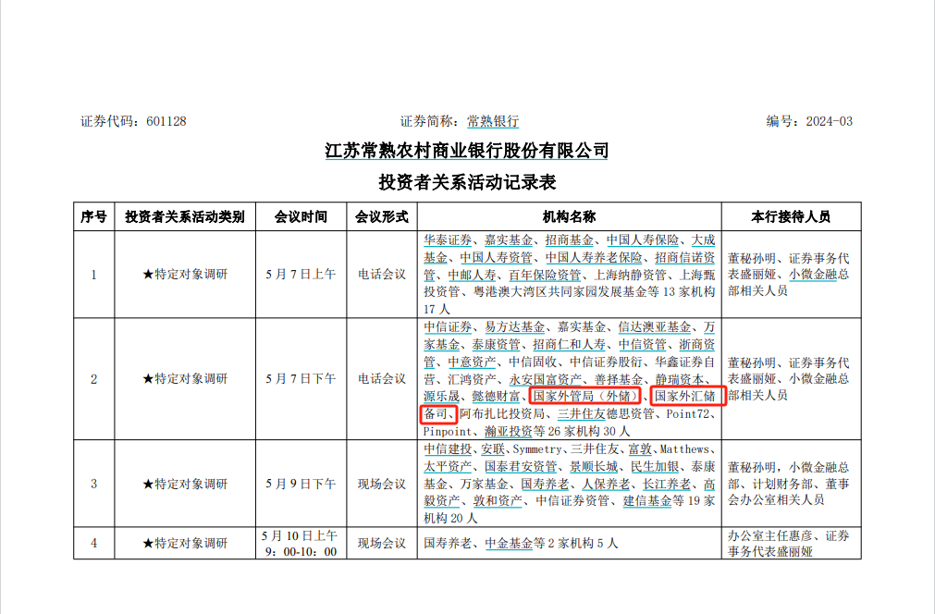The image size is (935, 614).
Task: Click 信达澳亚基金 in the second row
Action: point(654,326)
